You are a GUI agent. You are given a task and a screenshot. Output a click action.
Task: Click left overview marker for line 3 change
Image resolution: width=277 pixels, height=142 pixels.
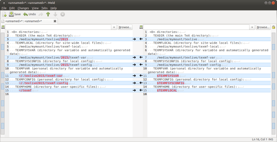(x=2, y=47)
